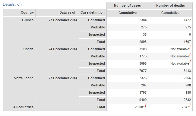The image size is (196, 116).
Task: Select the Guinea country row label
Action: pos(28,20)
